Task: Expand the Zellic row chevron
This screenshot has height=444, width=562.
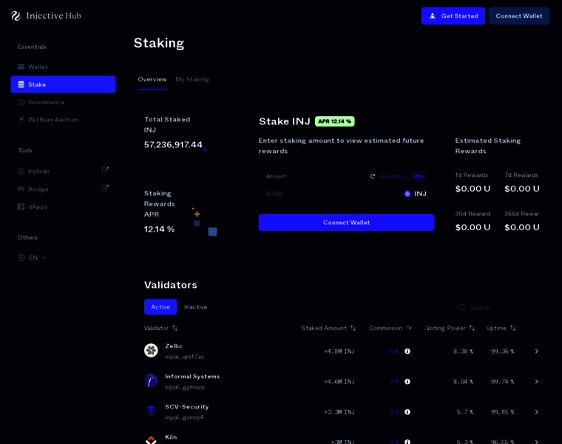Action: [x=537, y=351]
